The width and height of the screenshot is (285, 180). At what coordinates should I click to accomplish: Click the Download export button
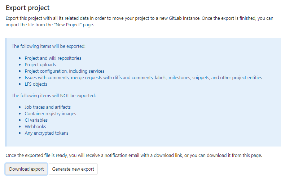[26, 169]
